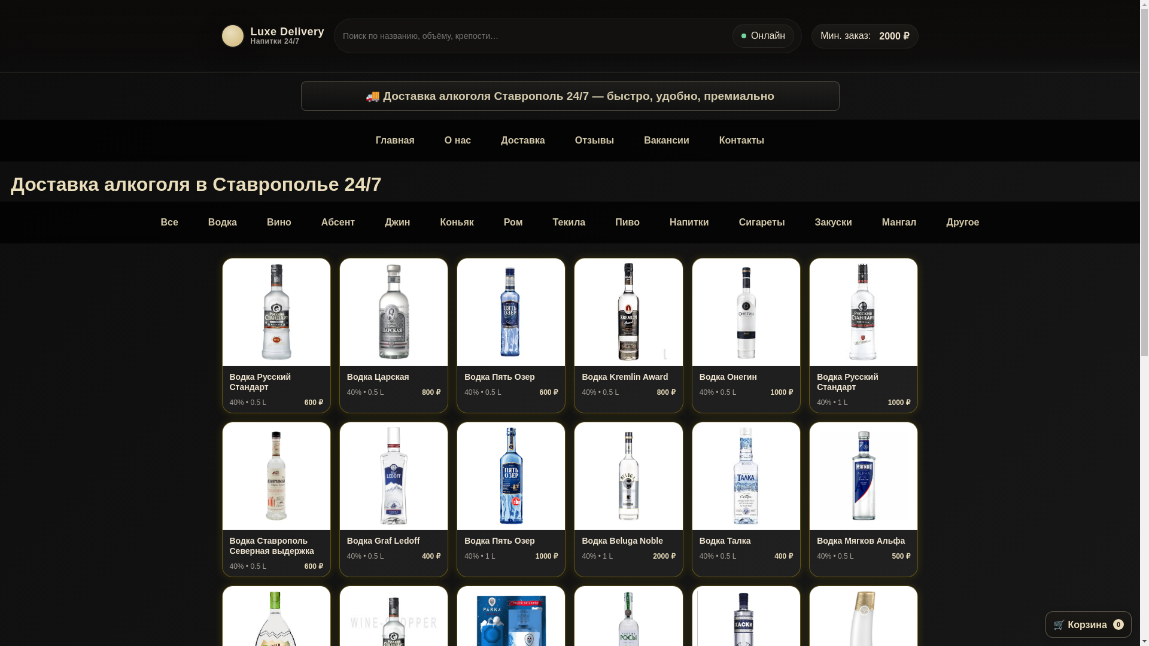1149x646 pixels.
Task: Select the Текила category
Action: point(569,223)
